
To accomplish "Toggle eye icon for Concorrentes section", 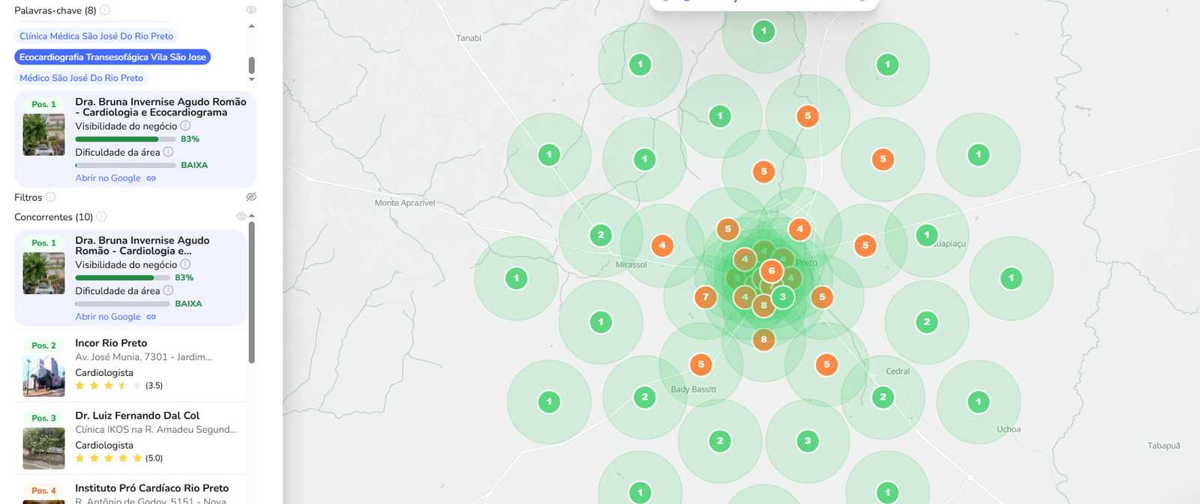I will click(241, 216).
